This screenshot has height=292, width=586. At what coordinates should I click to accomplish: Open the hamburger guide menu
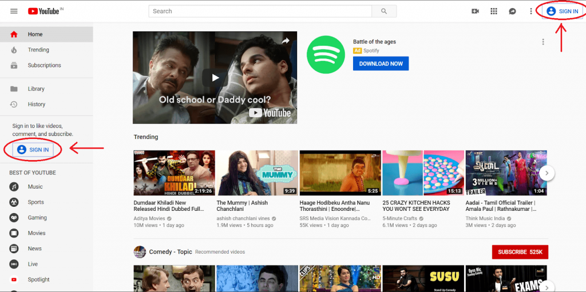[14, 11]
